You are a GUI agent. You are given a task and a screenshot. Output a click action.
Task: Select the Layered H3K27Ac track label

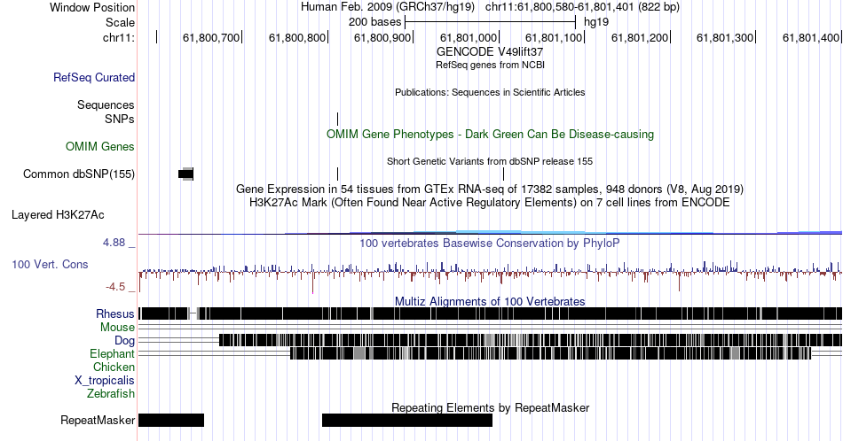pyautogui.click(x=58, y=215)
